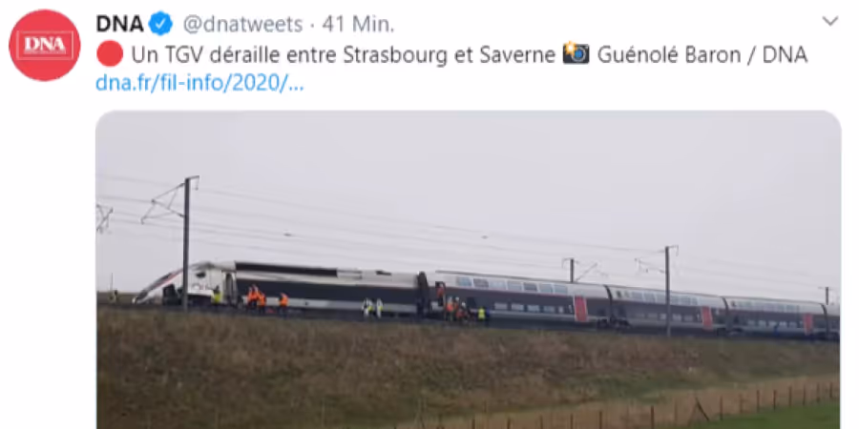Screen dimensions: 859x429
Task: Click the 41 Min. timestamp
Action: click(x=358, y=24)
